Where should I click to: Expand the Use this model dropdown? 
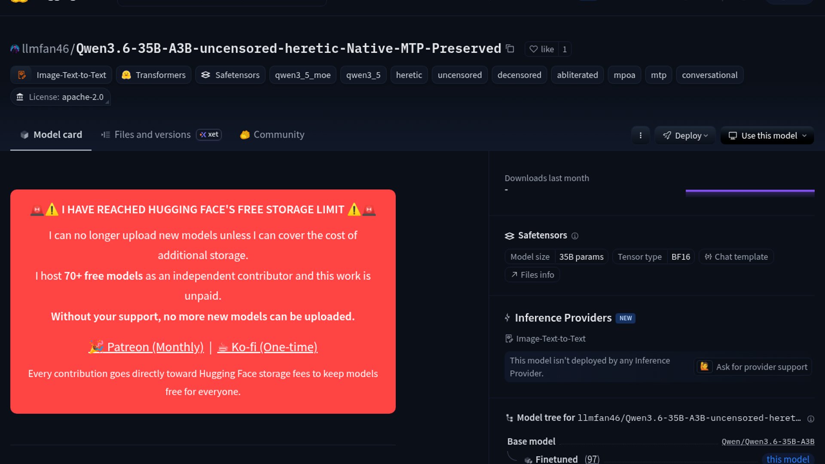tap(767, 135)
